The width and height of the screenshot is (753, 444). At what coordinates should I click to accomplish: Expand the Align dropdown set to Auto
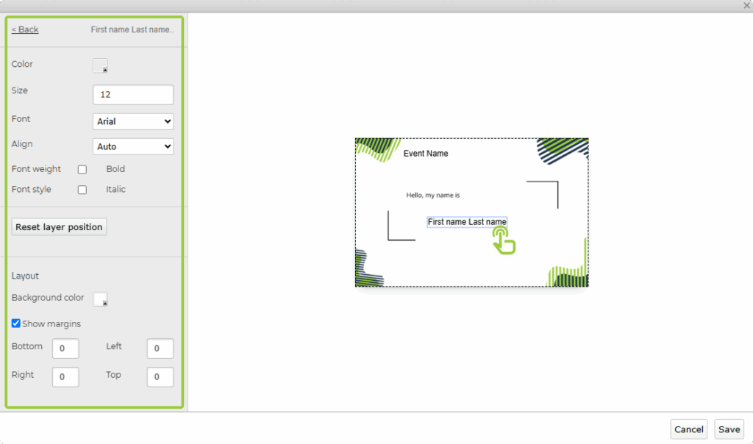(x=133, y=146)
